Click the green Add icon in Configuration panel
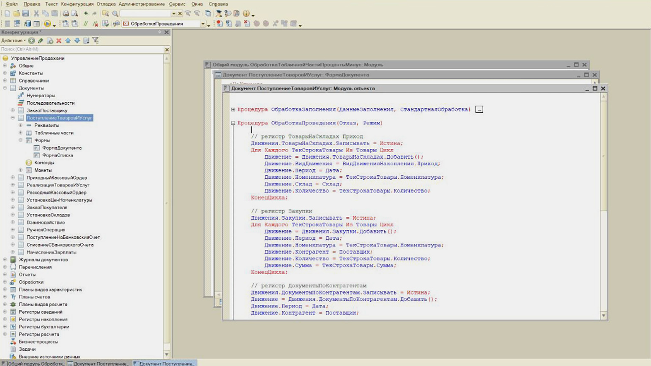651x366 pixels. [32, 41]
